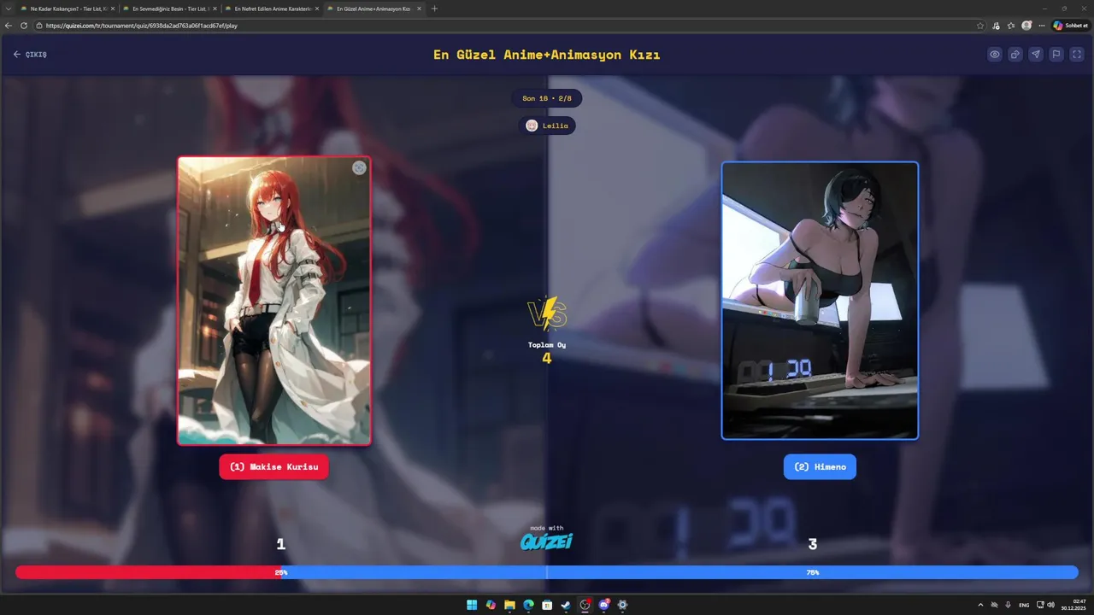The height and width of the screenshot is (615, 1094).
Task: Open OBS Studio from the taskbar
Action: pos(585,605)
